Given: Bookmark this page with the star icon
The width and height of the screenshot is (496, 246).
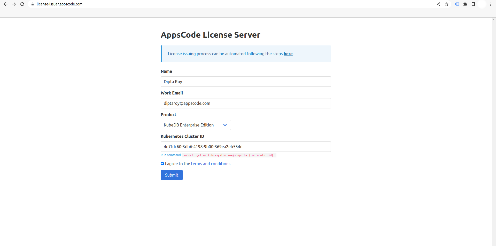Looking at the screenshot, I should click(447, 4).
